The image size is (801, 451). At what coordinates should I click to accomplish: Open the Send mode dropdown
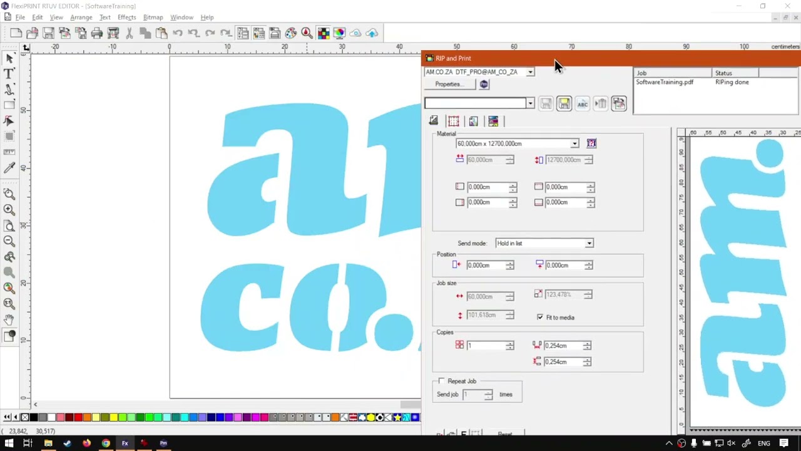pos(589,243)
